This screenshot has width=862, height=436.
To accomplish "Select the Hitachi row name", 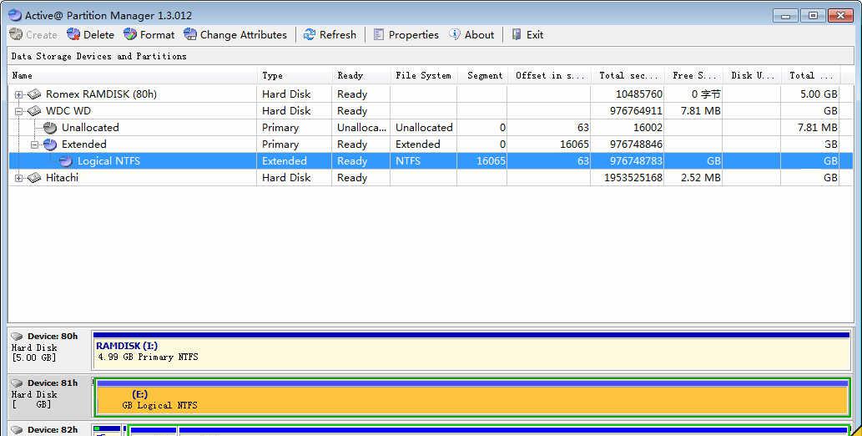I will click(x=62, y=178).
